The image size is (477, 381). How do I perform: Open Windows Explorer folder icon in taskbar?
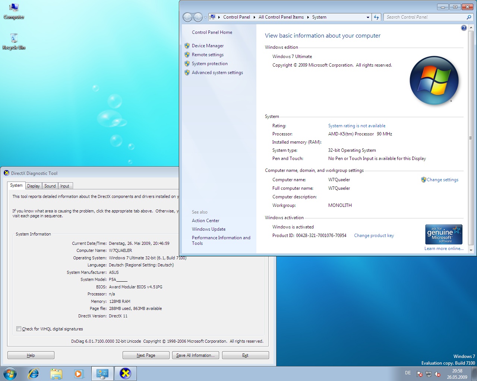[x=56, y=374]
